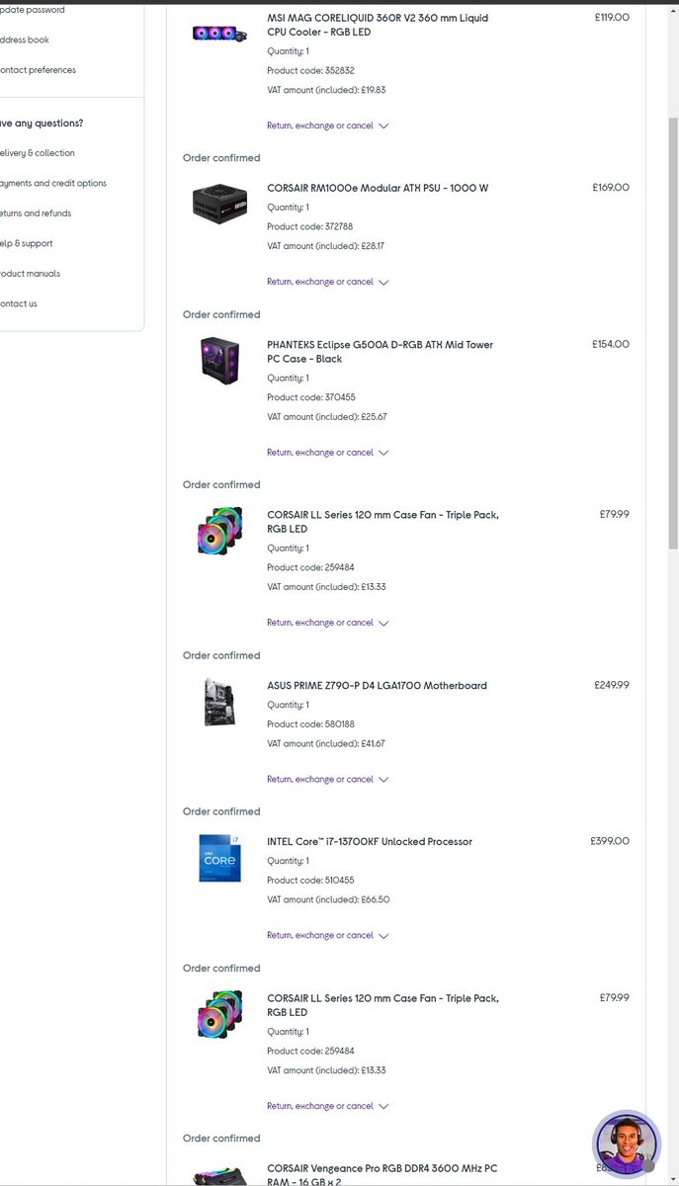Select VAT amount £66.50 text

coord(328,899)
